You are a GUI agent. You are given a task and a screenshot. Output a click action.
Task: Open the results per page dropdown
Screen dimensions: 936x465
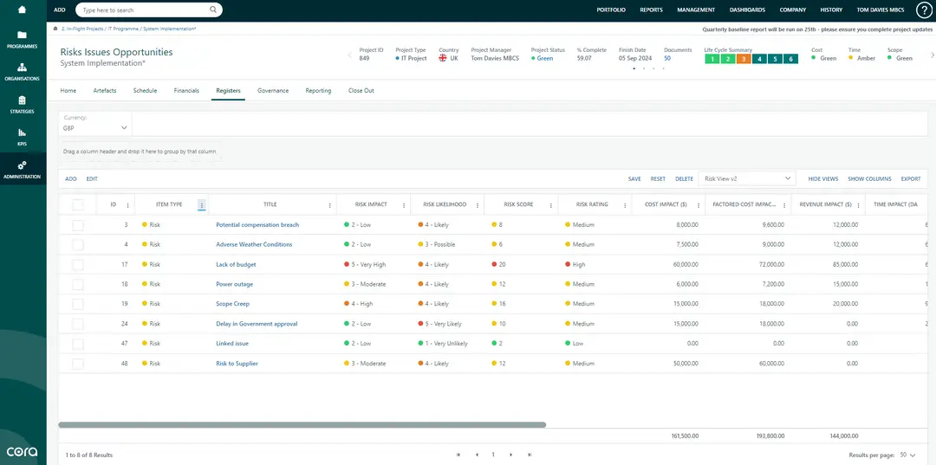pyautogui.click(x=907, y=455)
